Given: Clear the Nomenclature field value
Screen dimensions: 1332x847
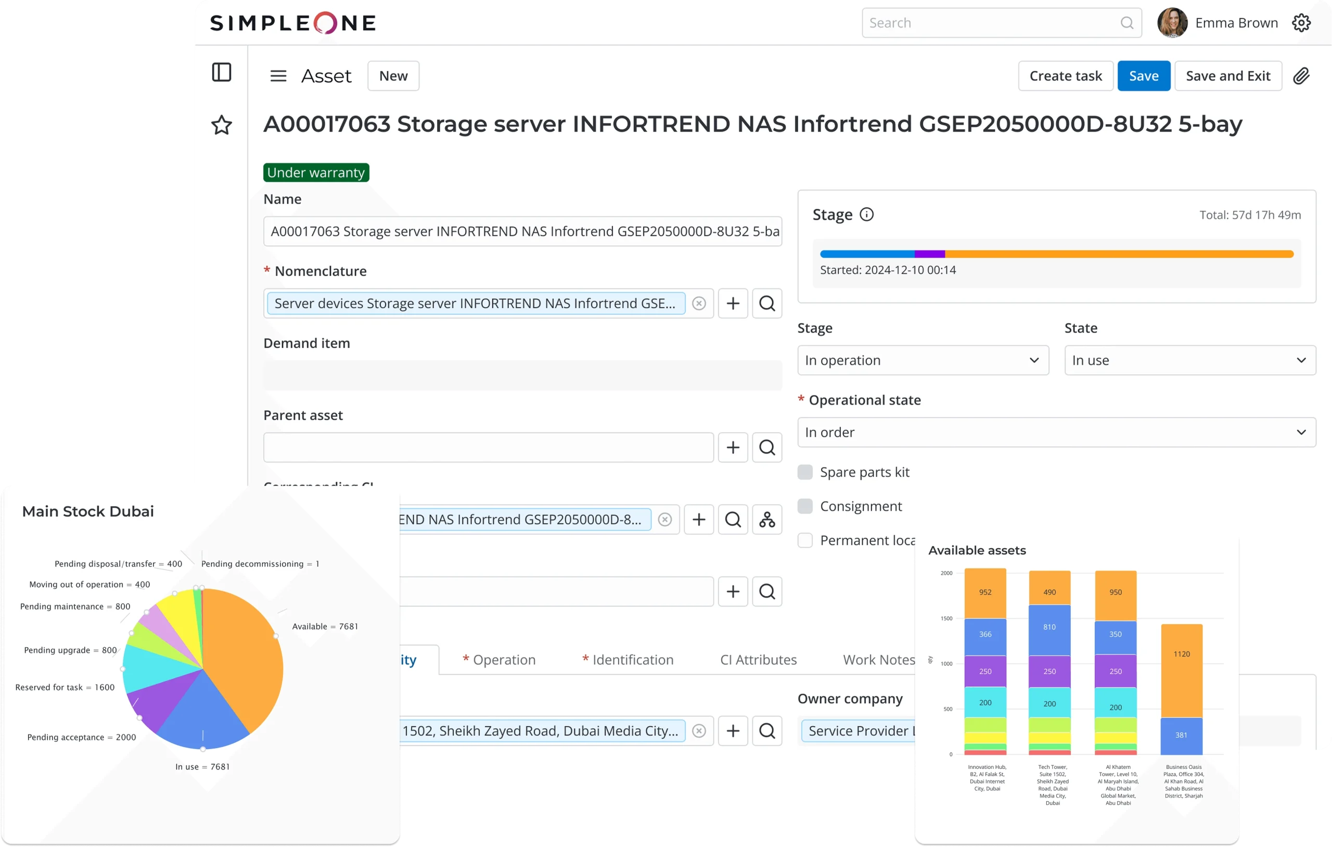Looking at the screenshot, I should pyautogui.click(x=699, y=304).
